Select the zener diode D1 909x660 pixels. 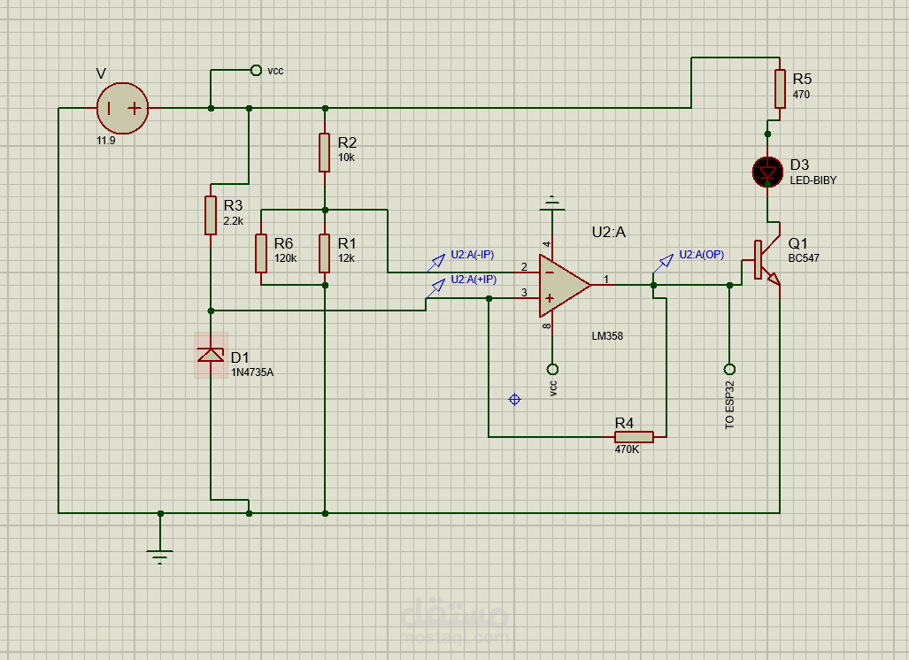[x=211, y=355]
